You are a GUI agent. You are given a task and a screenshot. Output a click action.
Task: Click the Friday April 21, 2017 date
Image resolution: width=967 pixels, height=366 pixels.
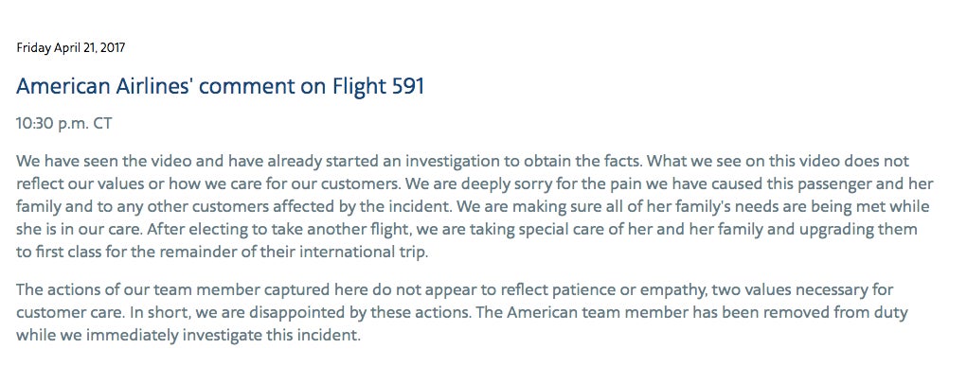pos(70,47)
